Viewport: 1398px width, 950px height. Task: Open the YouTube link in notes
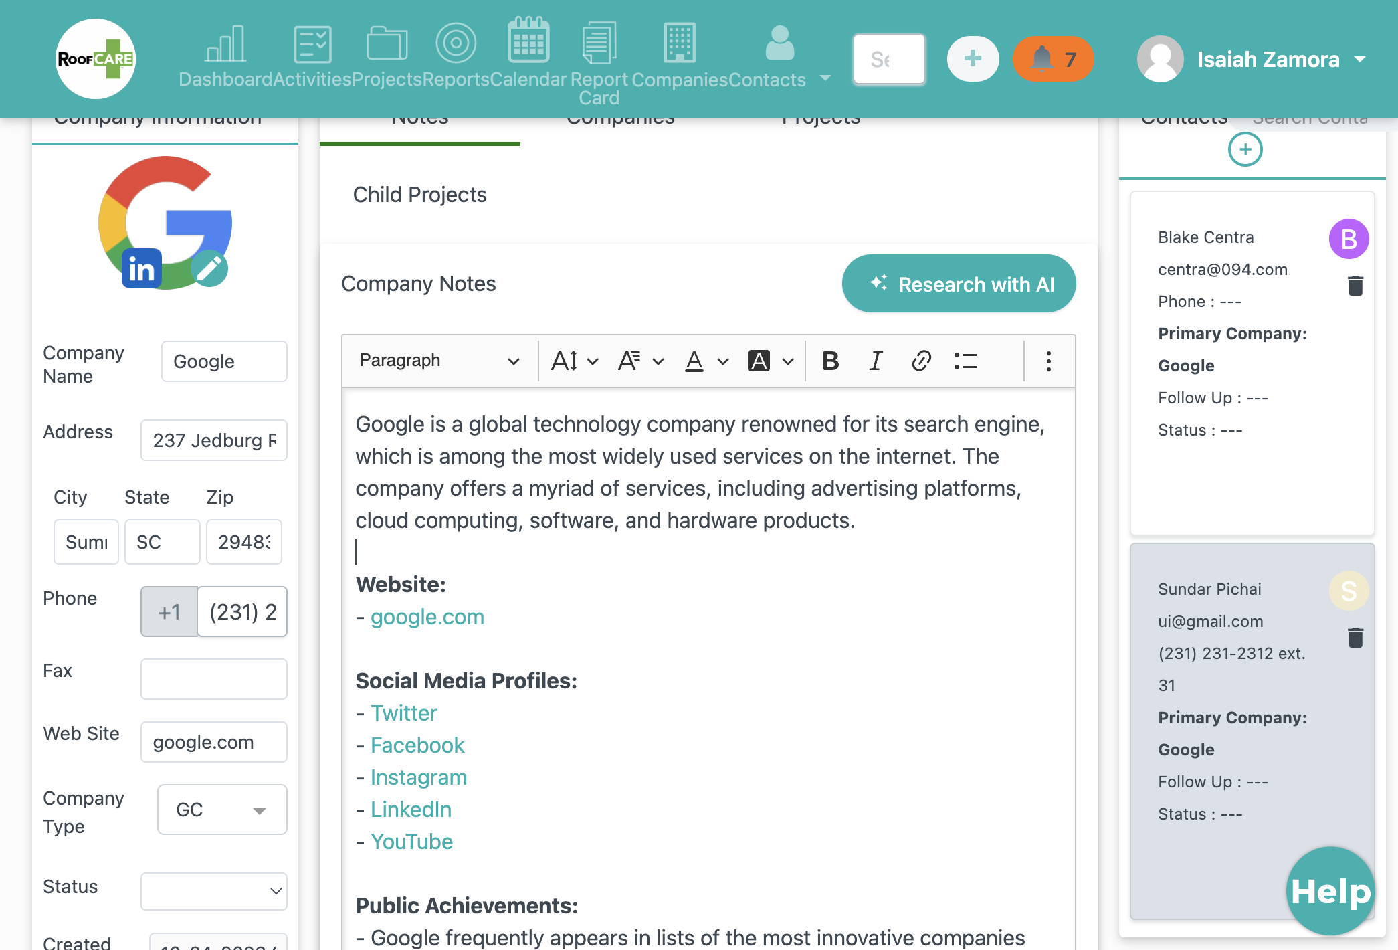pos(412,842)
